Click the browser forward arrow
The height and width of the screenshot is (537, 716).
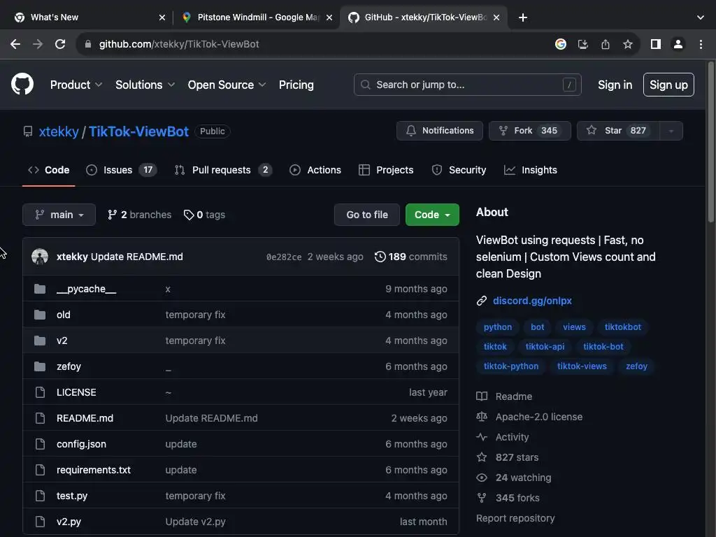click(x=38, y=44)
